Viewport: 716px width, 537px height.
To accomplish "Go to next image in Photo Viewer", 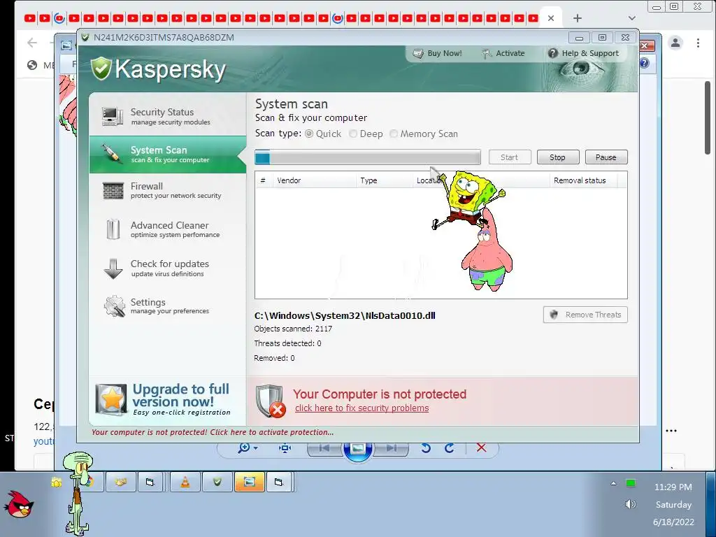I will click(390, 448).
